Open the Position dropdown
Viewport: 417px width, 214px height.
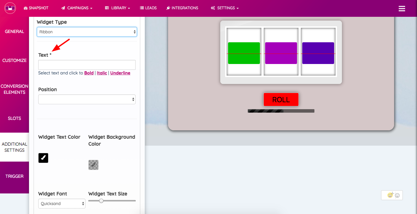click(x=87, y=99)
